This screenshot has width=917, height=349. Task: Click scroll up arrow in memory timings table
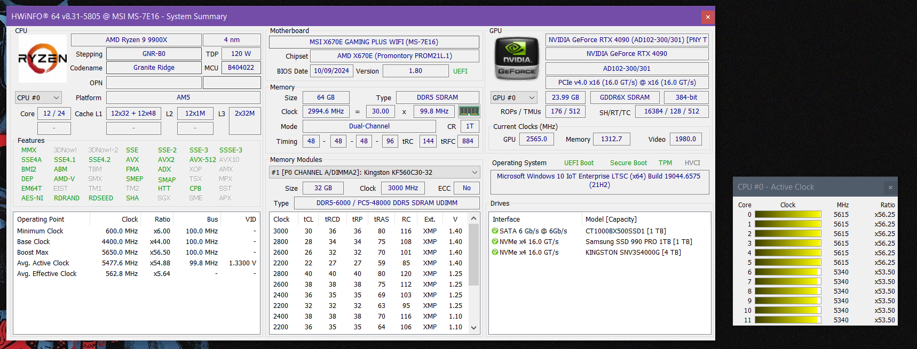click(473, 218)
